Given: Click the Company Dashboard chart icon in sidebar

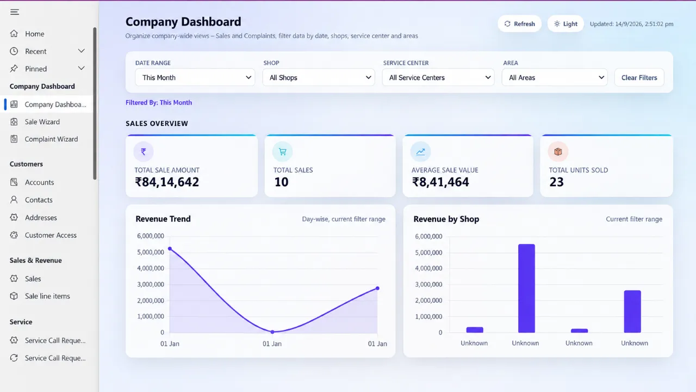Looking at the screenshot, I should tap(14, 104).
